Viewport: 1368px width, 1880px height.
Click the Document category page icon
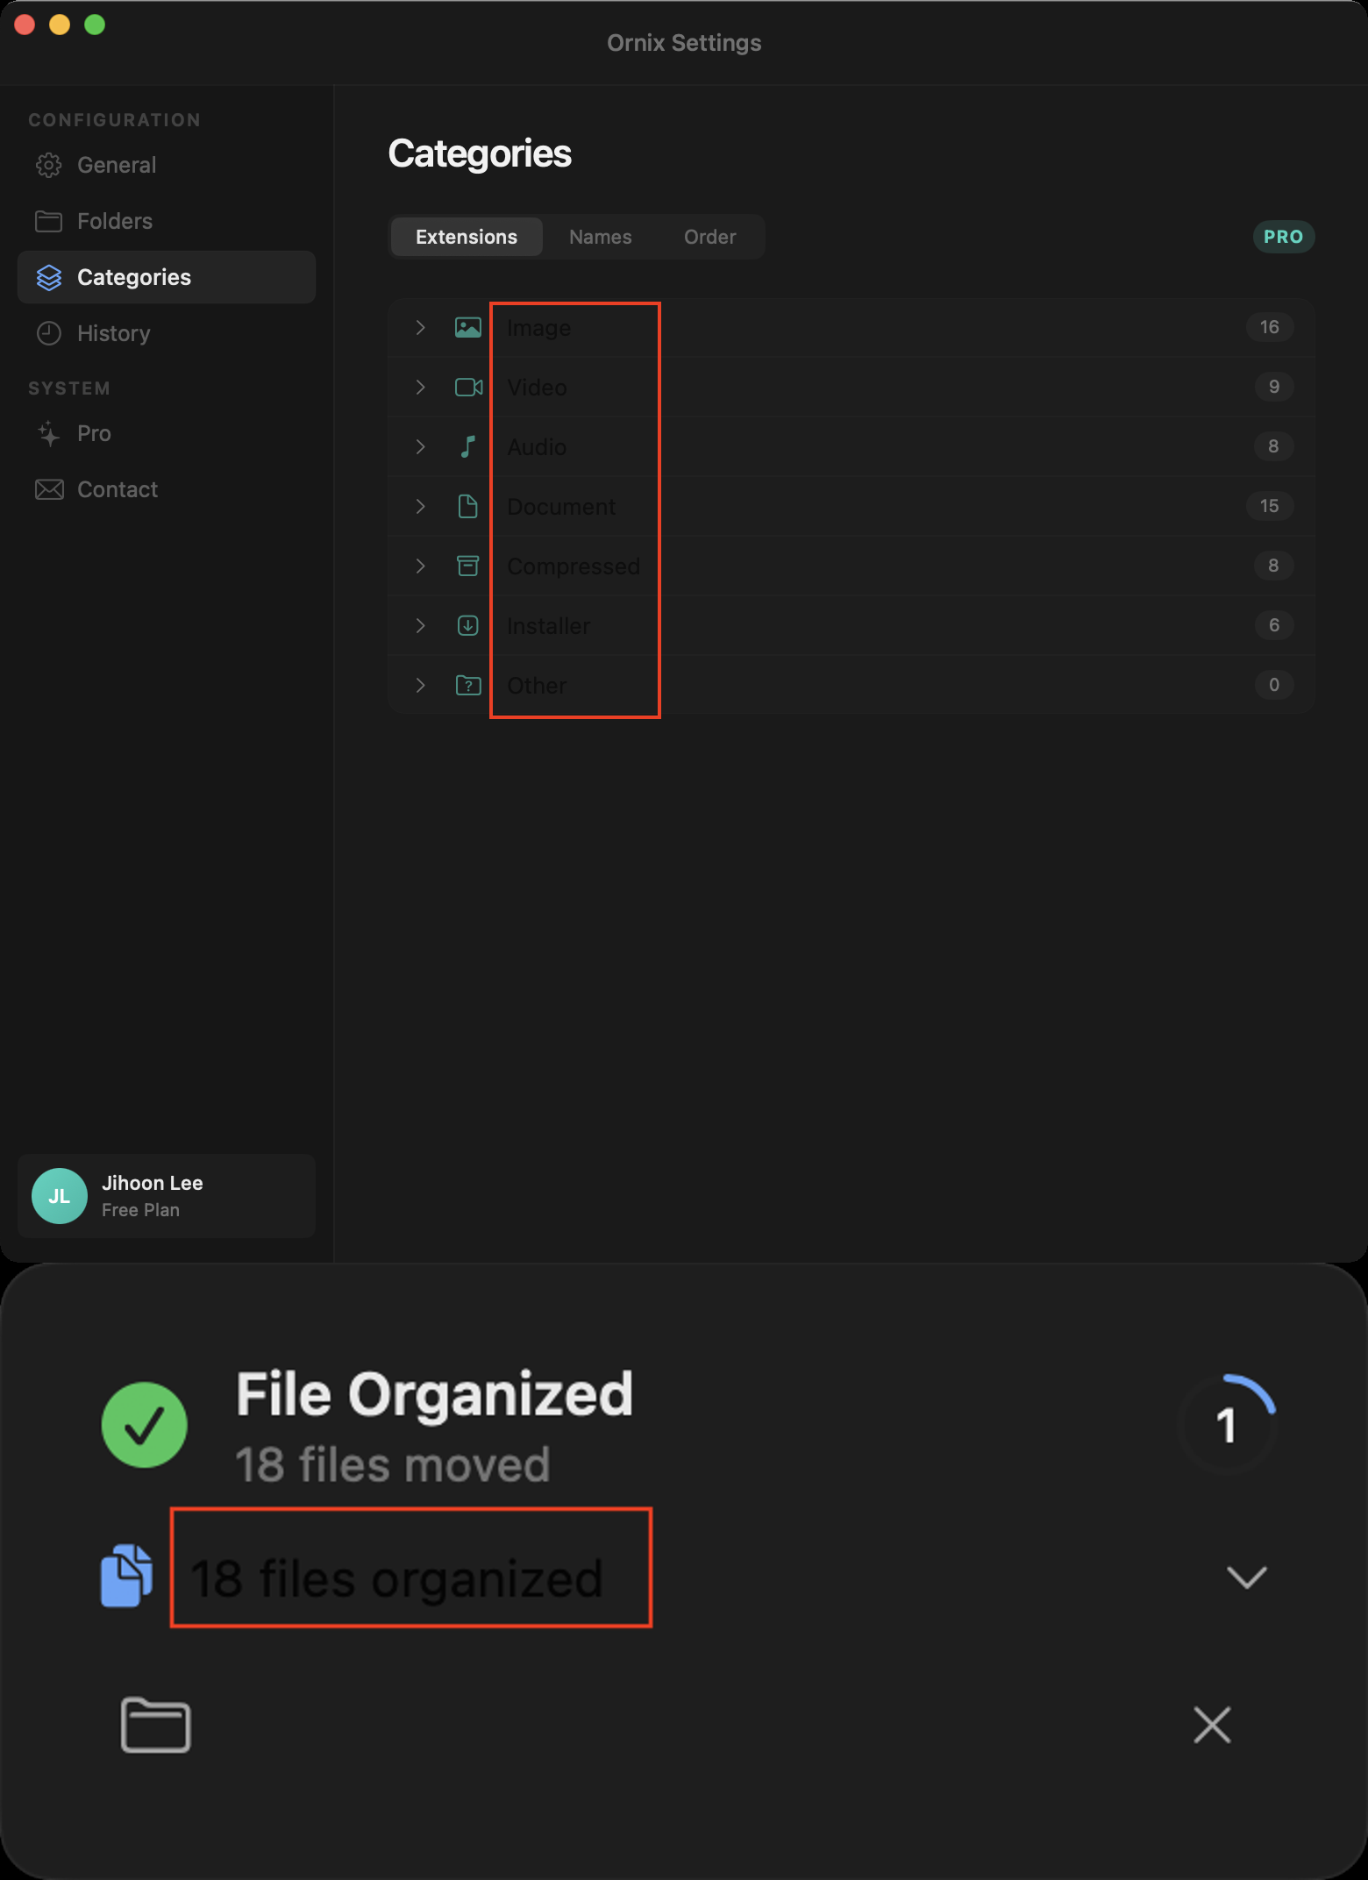coord(468,506)
